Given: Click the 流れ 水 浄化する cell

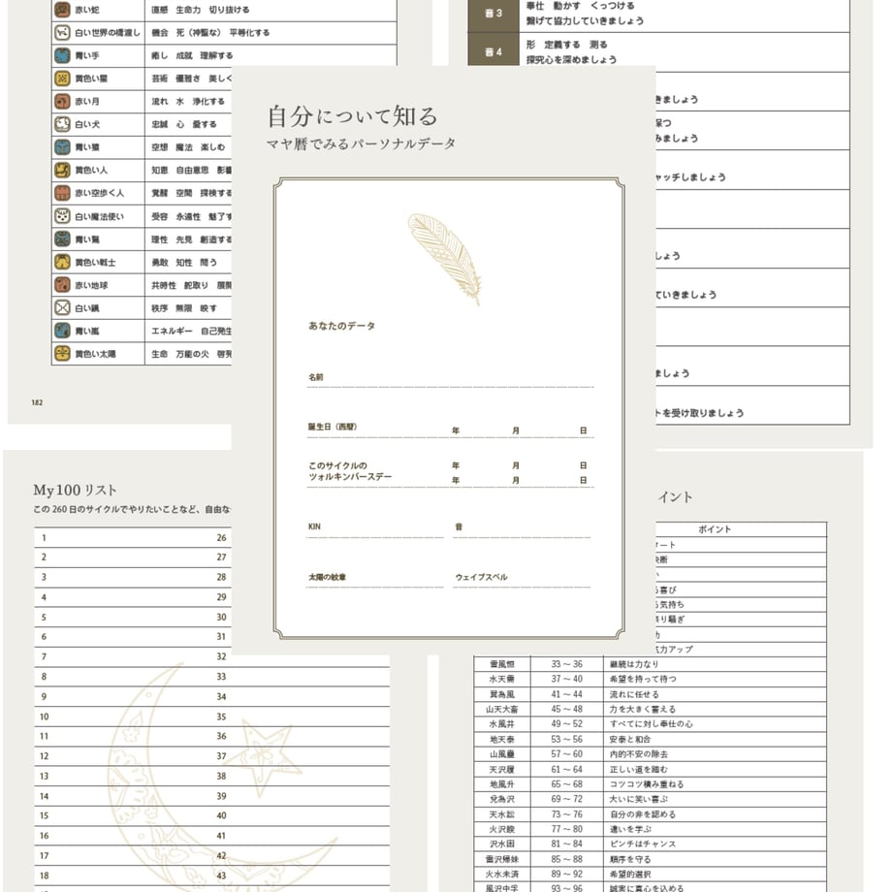Looking at the screenshot, I should (188, 101).
